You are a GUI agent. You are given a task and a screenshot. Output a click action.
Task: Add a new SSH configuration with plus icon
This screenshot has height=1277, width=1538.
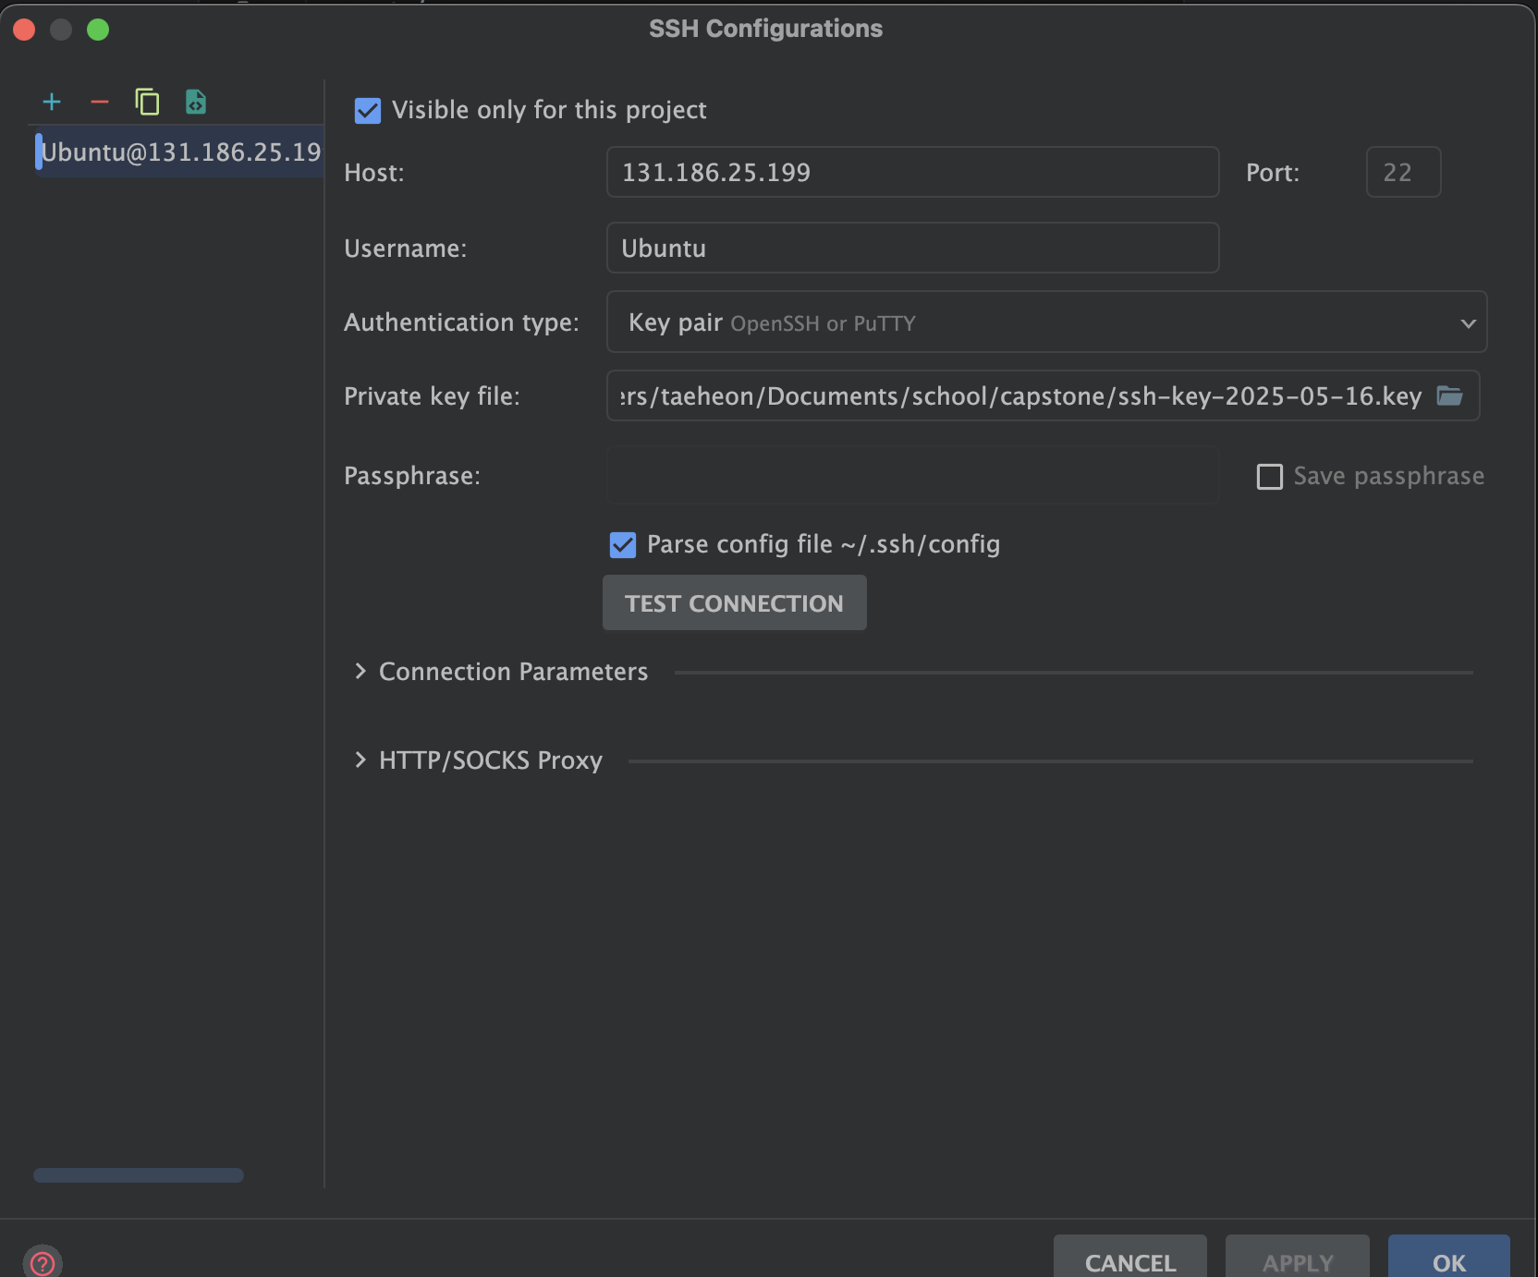pyautogui.click(x=52, y=102)
